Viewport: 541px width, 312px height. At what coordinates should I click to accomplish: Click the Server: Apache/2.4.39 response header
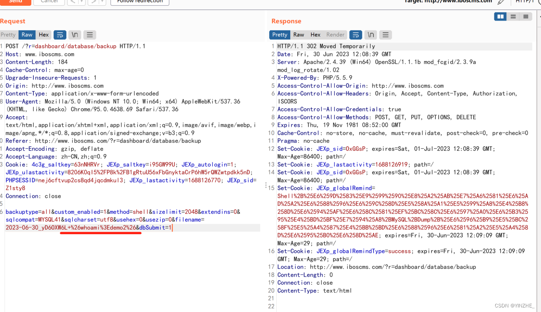377,66
